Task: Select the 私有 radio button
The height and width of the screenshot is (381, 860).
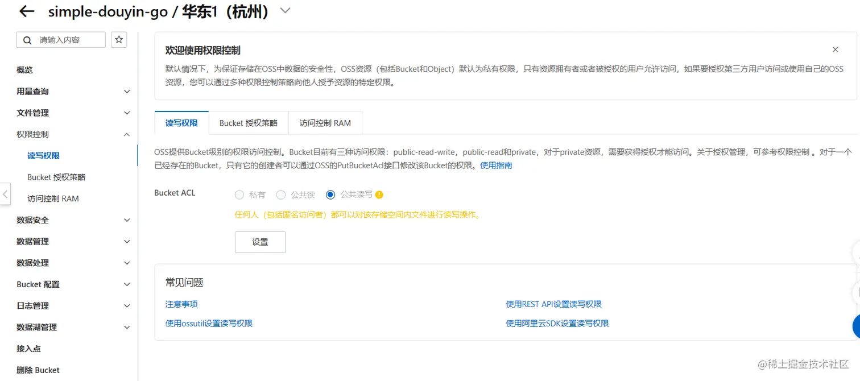Action: [239, 195]
